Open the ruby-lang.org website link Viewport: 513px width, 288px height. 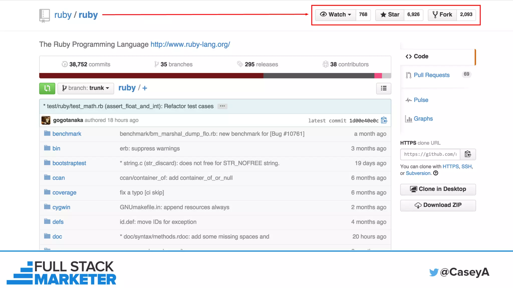click(190, 44)
